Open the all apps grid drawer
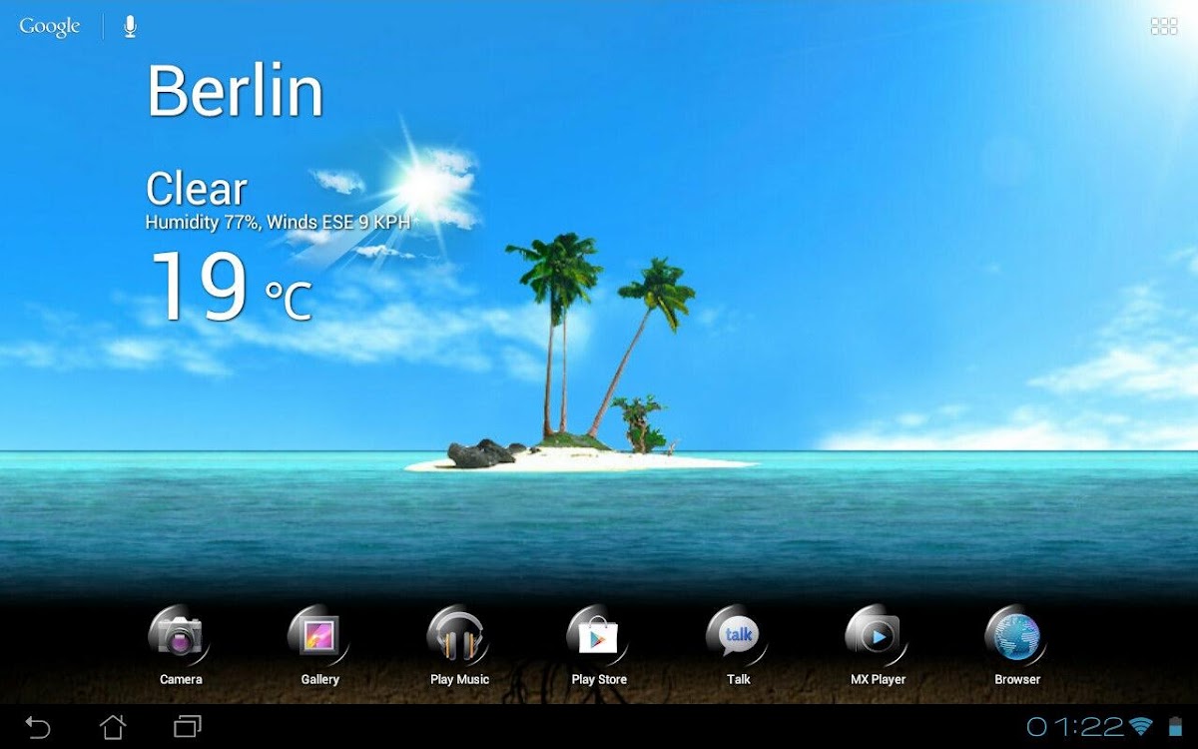Image resolution: width=1198 pixels, height=749 pixels. [x=1164, y=27]
